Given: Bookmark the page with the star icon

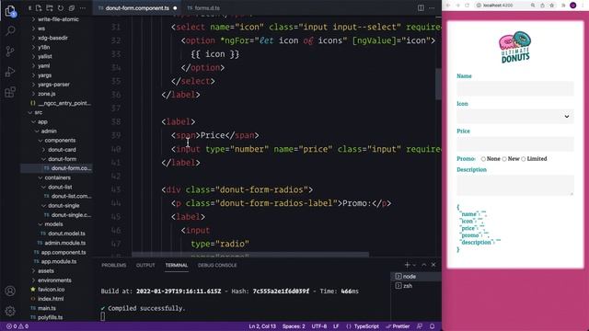Looking at the screenshot, I should point(551,6).
